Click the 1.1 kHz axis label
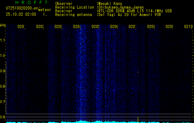 [3, 40]
